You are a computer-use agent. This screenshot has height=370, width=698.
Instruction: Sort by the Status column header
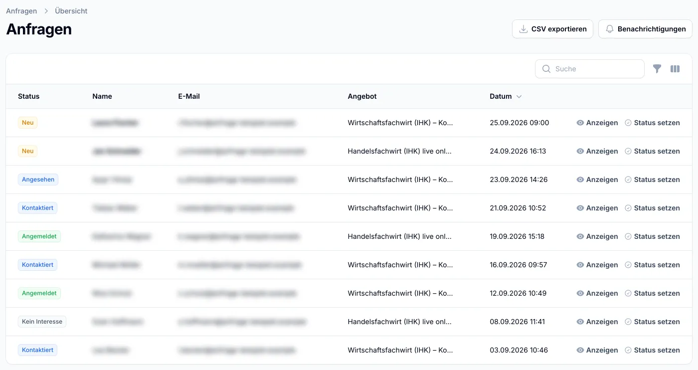(29, 96)
